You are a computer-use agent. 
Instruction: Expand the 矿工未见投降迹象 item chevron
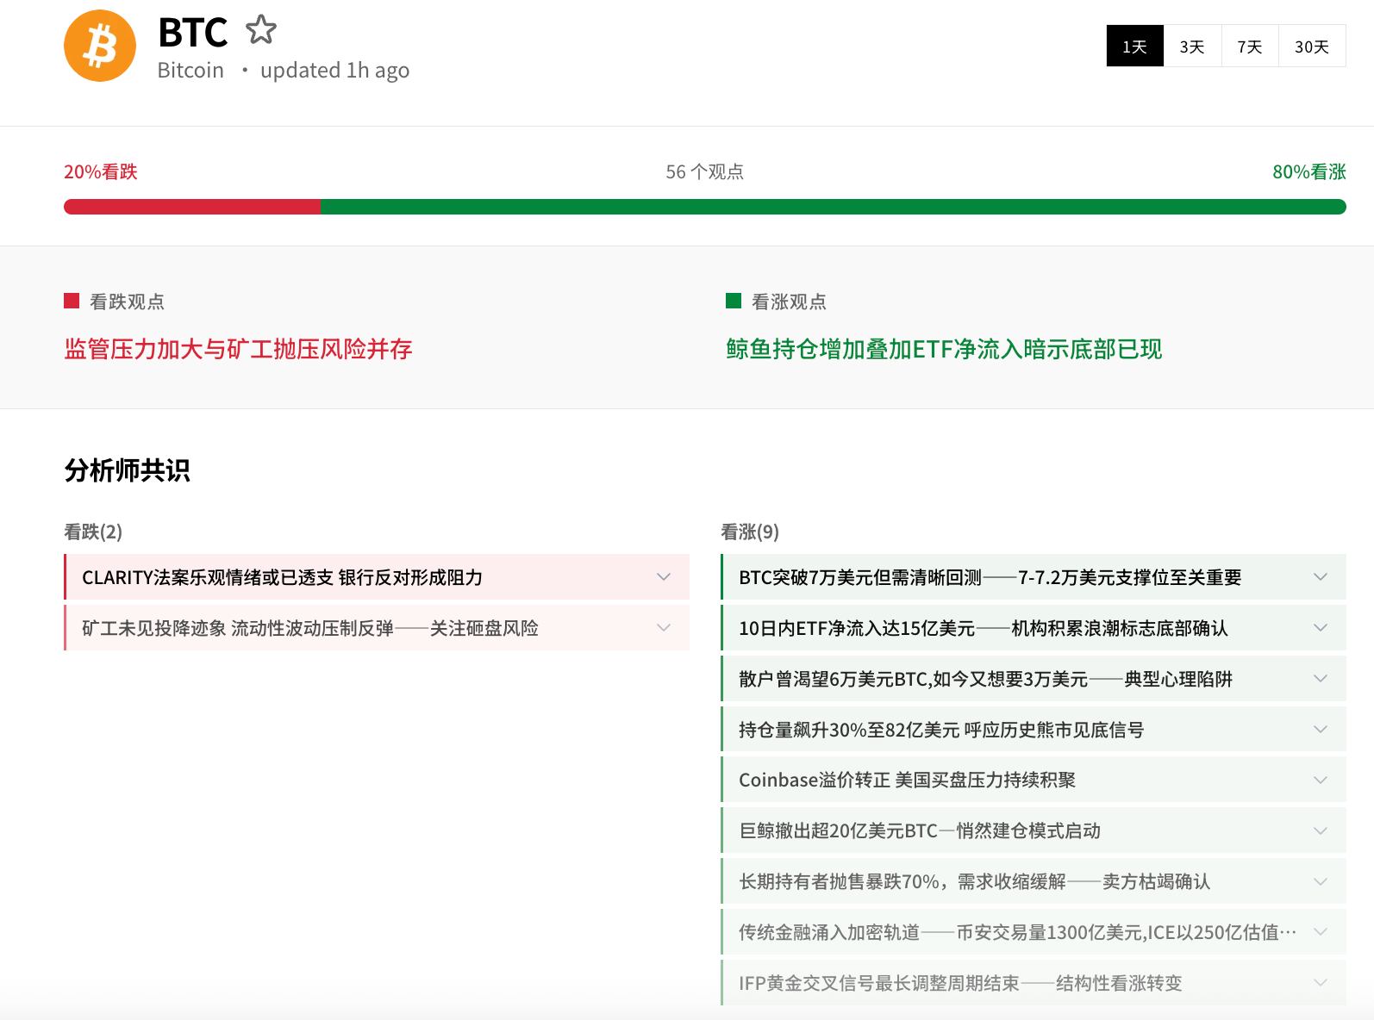[663, 628]
